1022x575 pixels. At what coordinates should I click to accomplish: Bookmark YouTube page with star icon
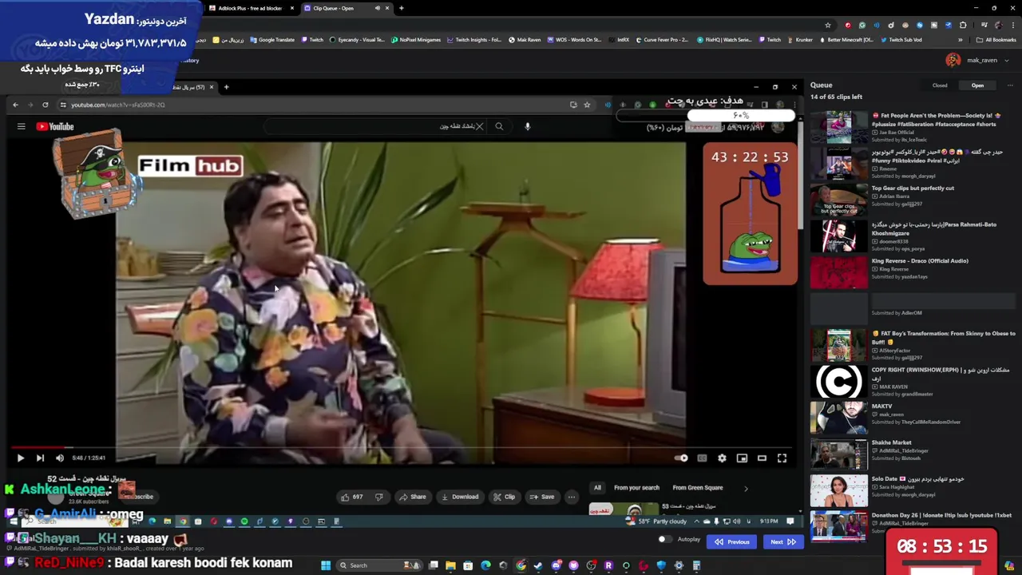tap(587, 105)
